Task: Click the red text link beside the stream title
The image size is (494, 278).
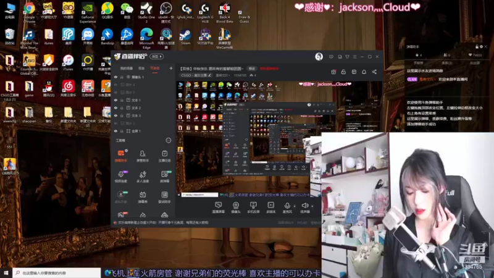Action: point(269,69)
